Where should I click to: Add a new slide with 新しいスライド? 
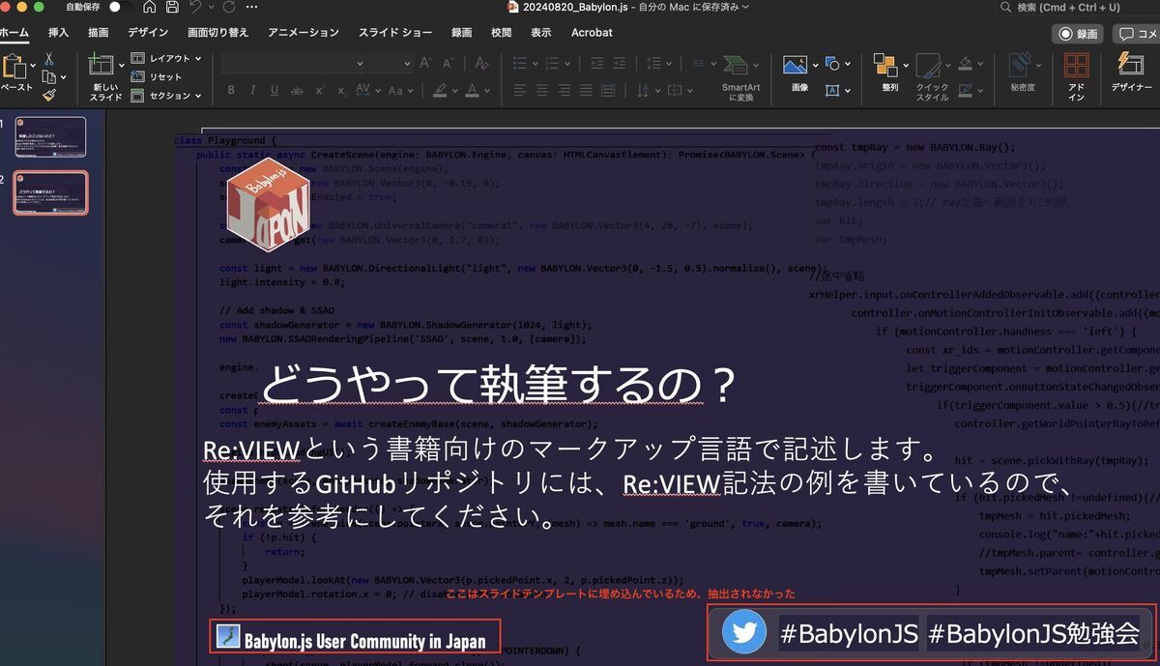click(x=105, y=77)
